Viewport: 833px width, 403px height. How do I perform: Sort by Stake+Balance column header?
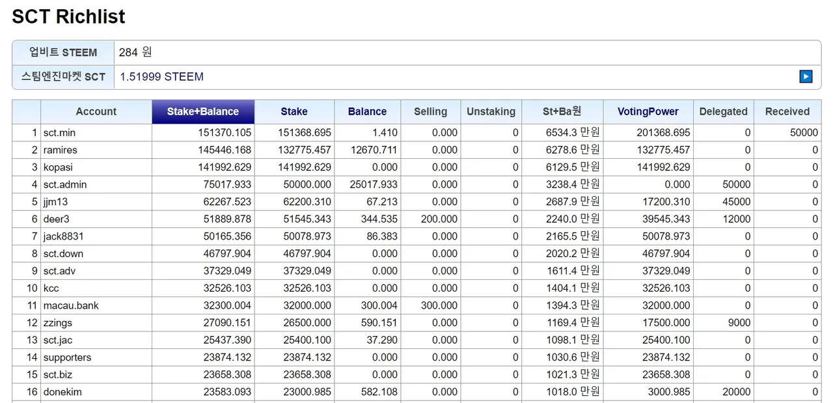(x=202, y=111)
